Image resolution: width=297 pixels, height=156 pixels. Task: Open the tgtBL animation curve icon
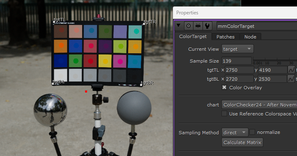click(291, 79)
